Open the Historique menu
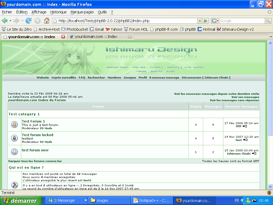The image size is (273, 205). click(x=58, y=12)
